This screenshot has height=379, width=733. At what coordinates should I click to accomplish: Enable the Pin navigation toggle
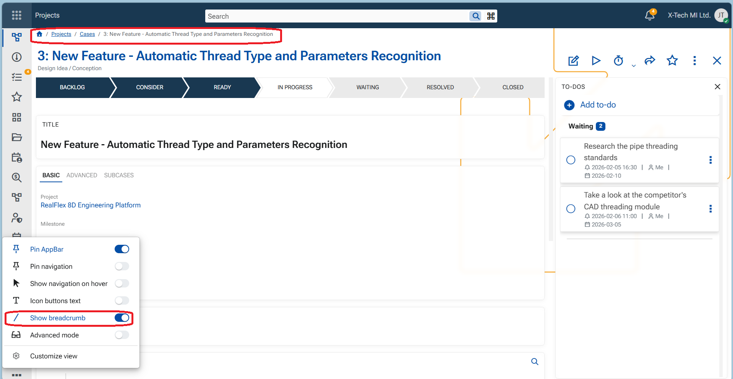(x=122, y=267)
